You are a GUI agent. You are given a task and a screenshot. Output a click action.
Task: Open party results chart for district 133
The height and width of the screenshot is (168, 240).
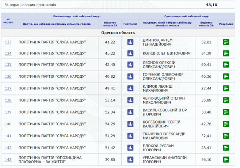[130, 42]
